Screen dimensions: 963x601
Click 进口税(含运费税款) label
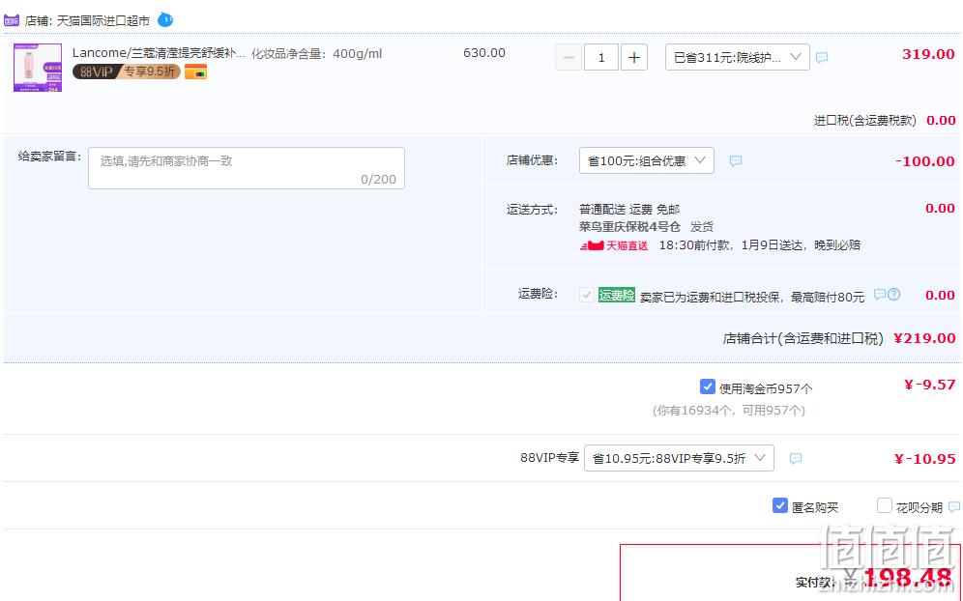click(864, 121)
